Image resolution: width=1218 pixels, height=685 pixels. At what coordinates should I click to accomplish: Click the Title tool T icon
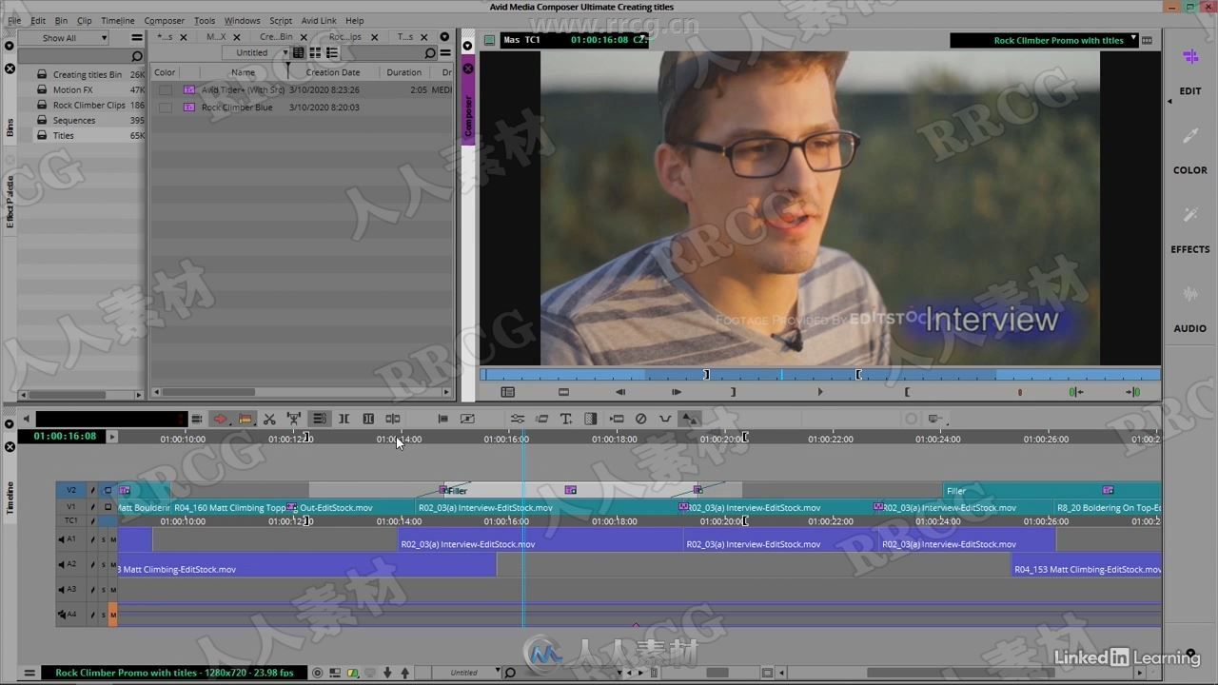[566, 419]
